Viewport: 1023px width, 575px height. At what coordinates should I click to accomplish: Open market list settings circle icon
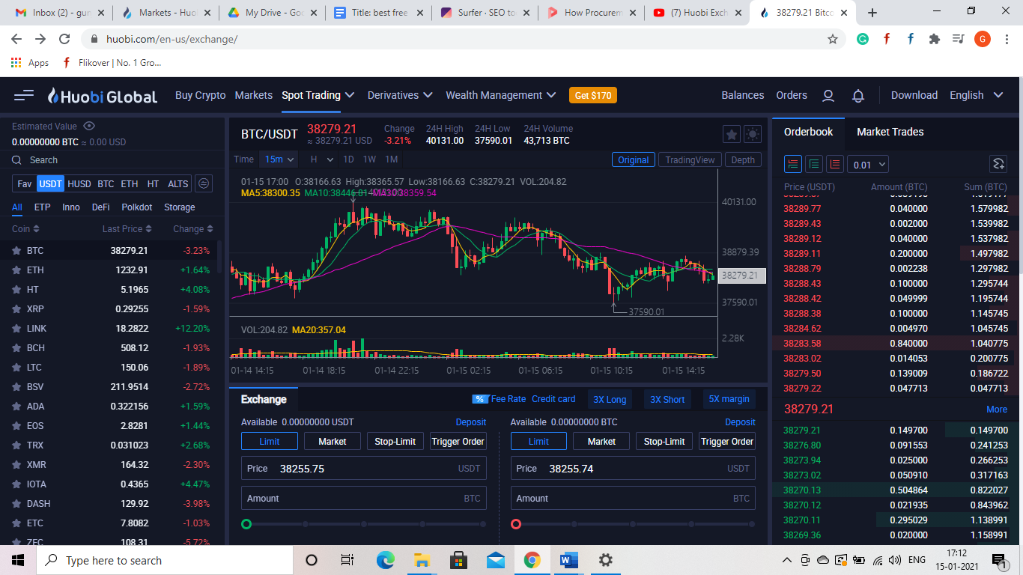point(204,183)
